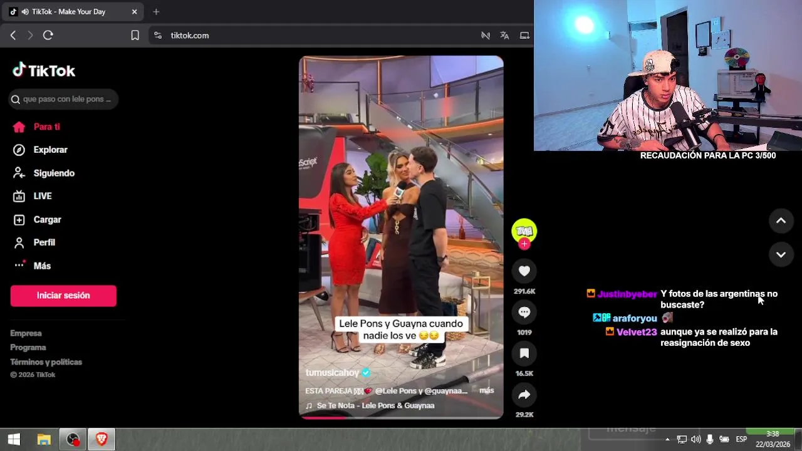Screen dimensions: 802x451
Task: Expand the Más menu
Action: pos(33,266)
